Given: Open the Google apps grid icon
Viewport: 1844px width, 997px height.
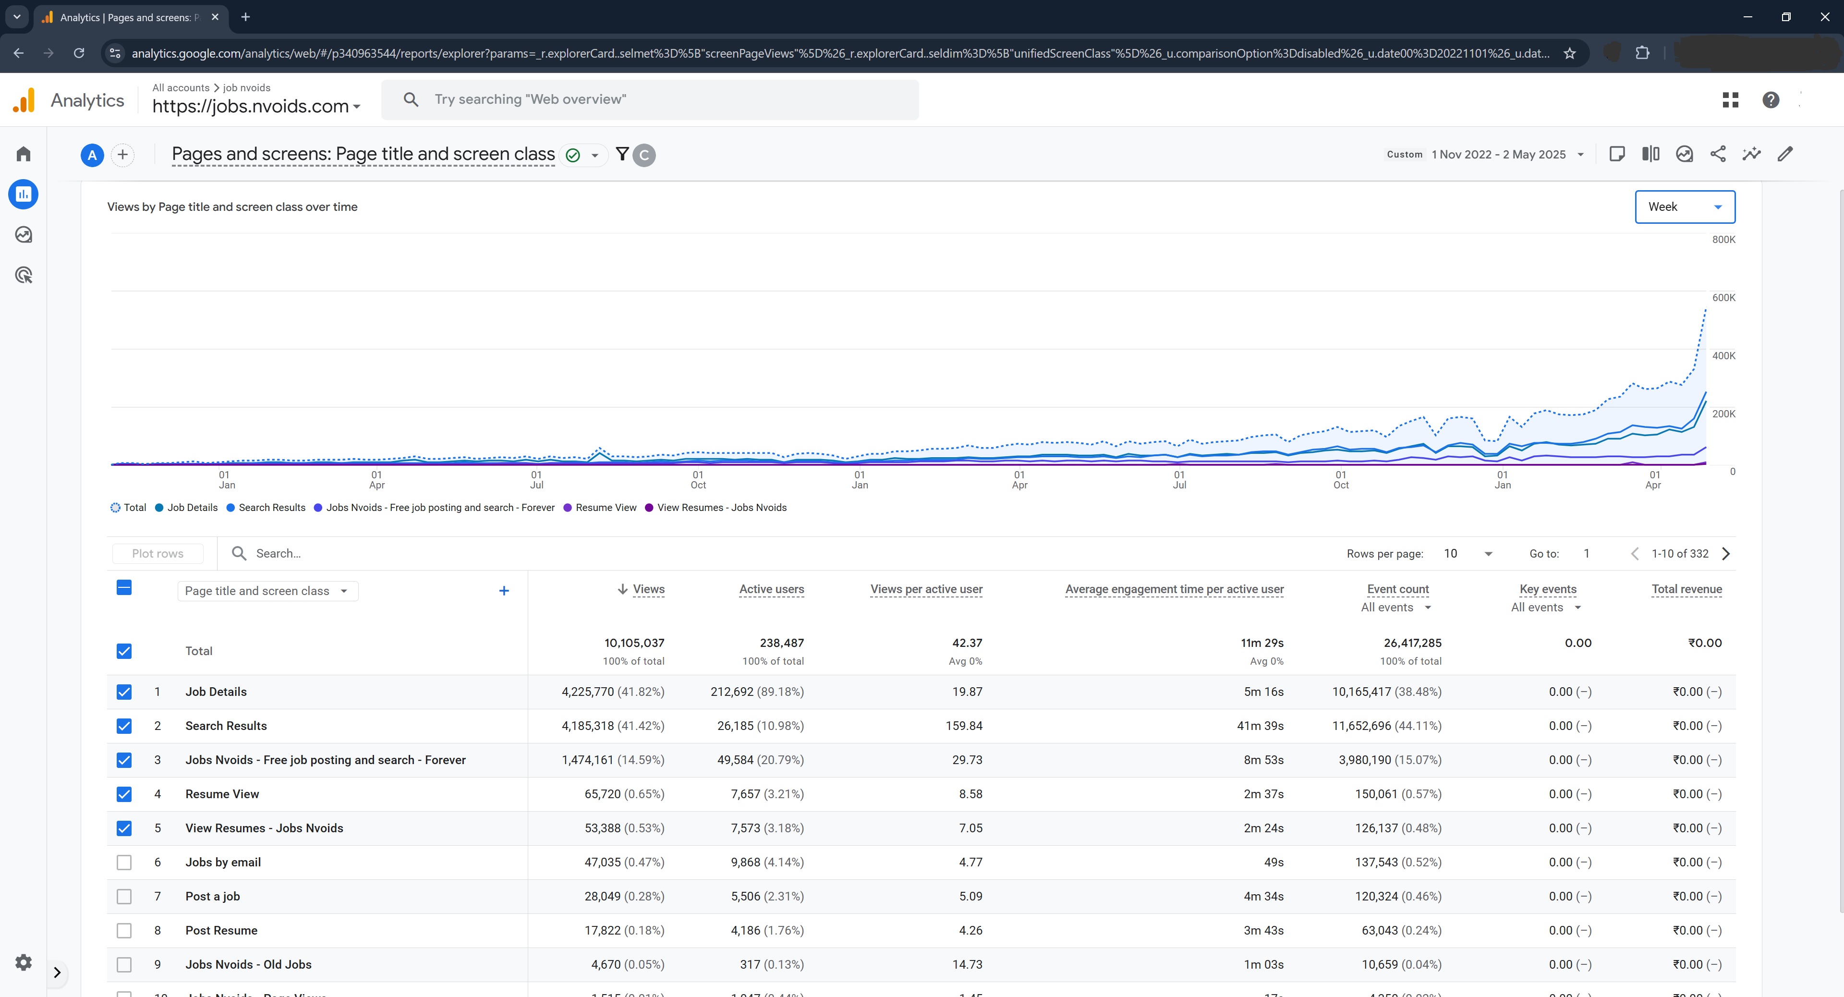Looking at the screenshot, I should point(1730,99).
